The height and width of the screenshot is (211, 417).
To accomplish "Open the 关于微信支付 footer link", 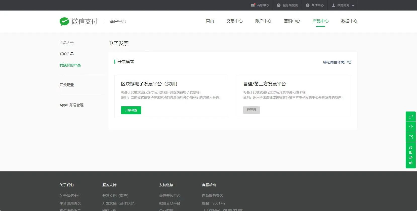I will 70,196.
